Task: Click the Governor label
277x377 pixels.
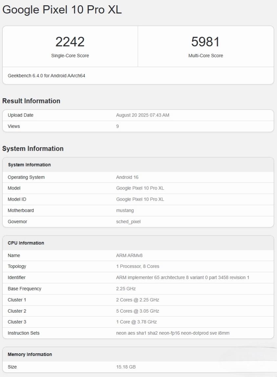Action: (x=17, y=222)
